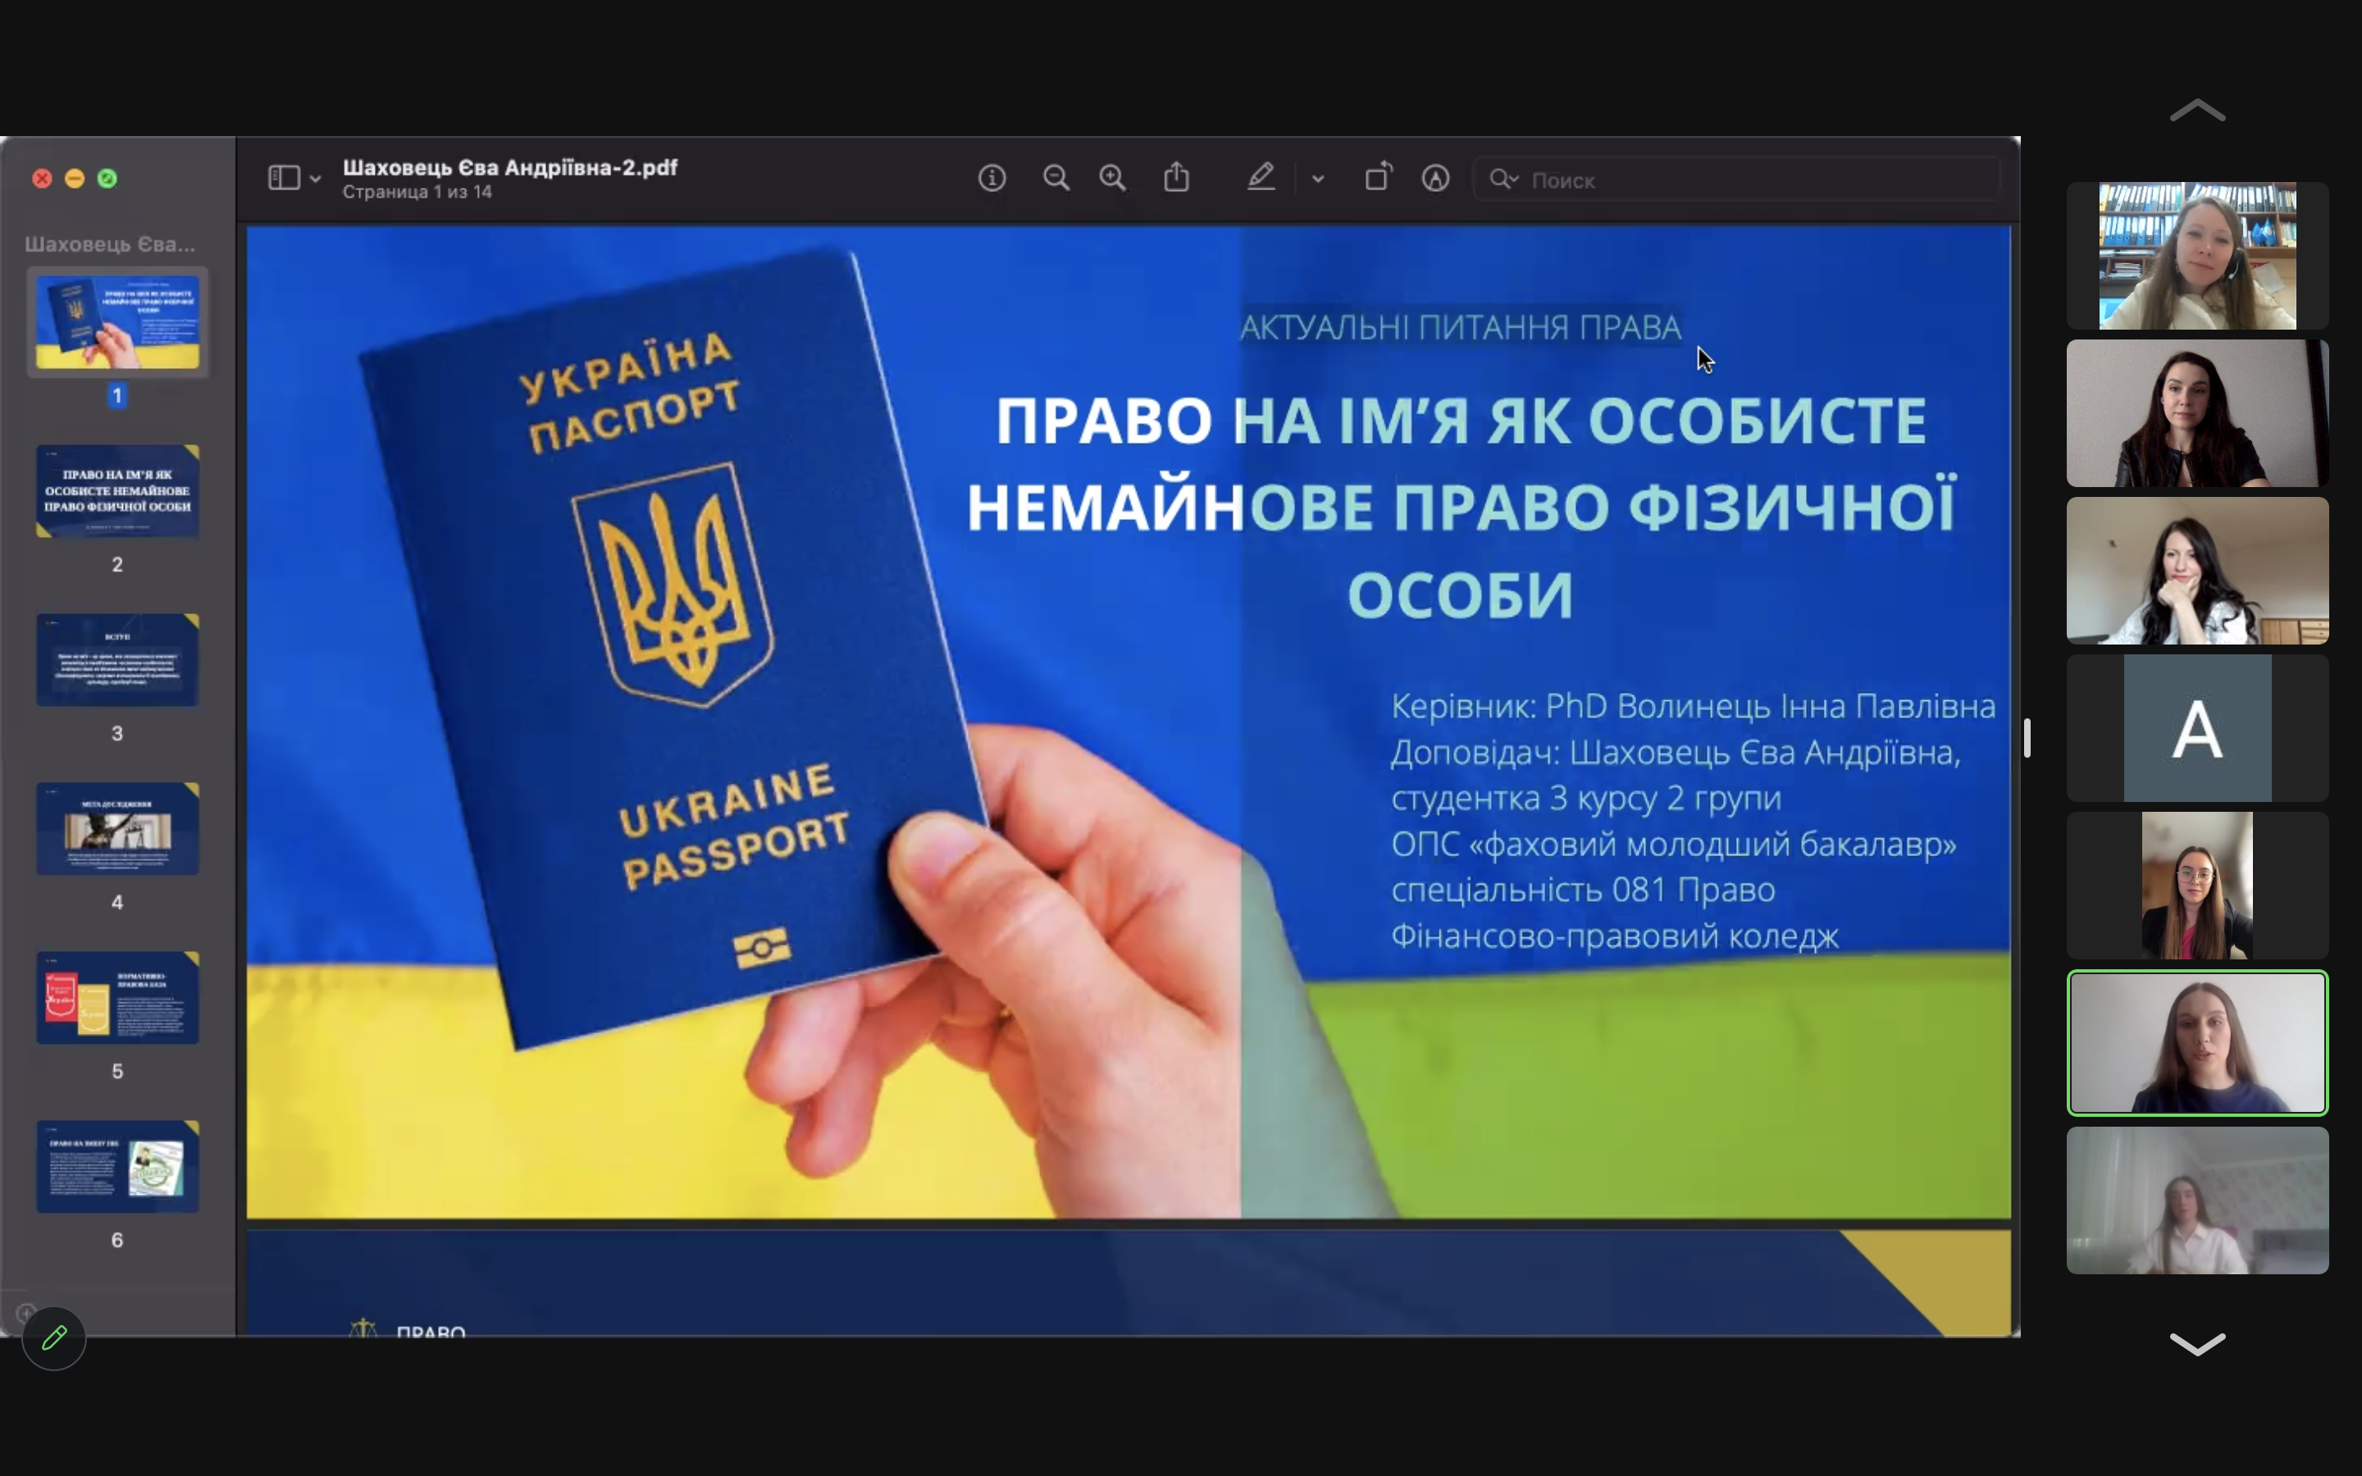2362x1476 pixels.
Task: Open the sidebar view options chevron
Action: click(315, 180)
